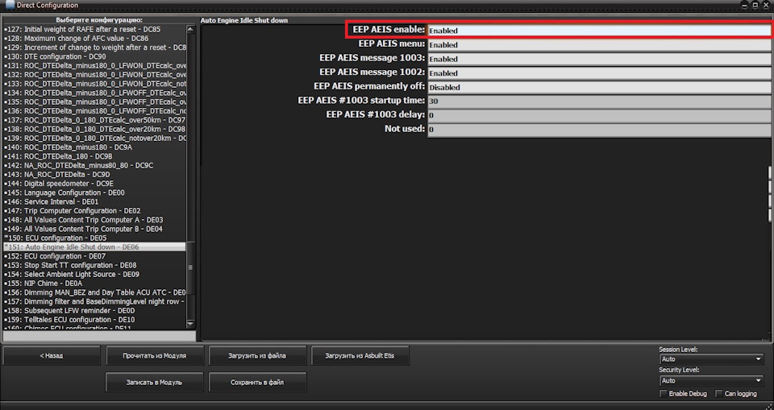The image size is (774, 410).
Task: Click the Not used value field
Action: coord(599,129)
